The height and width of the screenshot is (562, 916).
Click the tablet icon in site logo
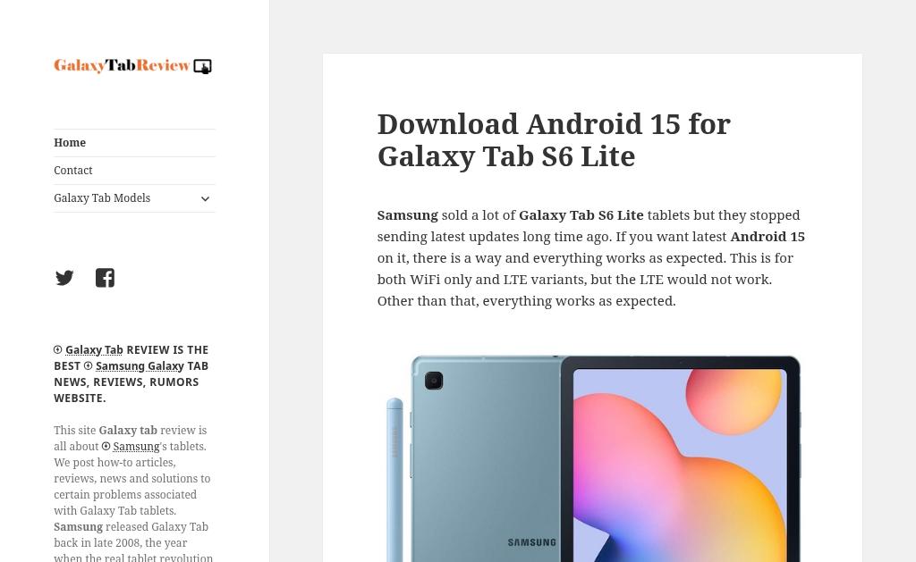(x=203, y=66)
